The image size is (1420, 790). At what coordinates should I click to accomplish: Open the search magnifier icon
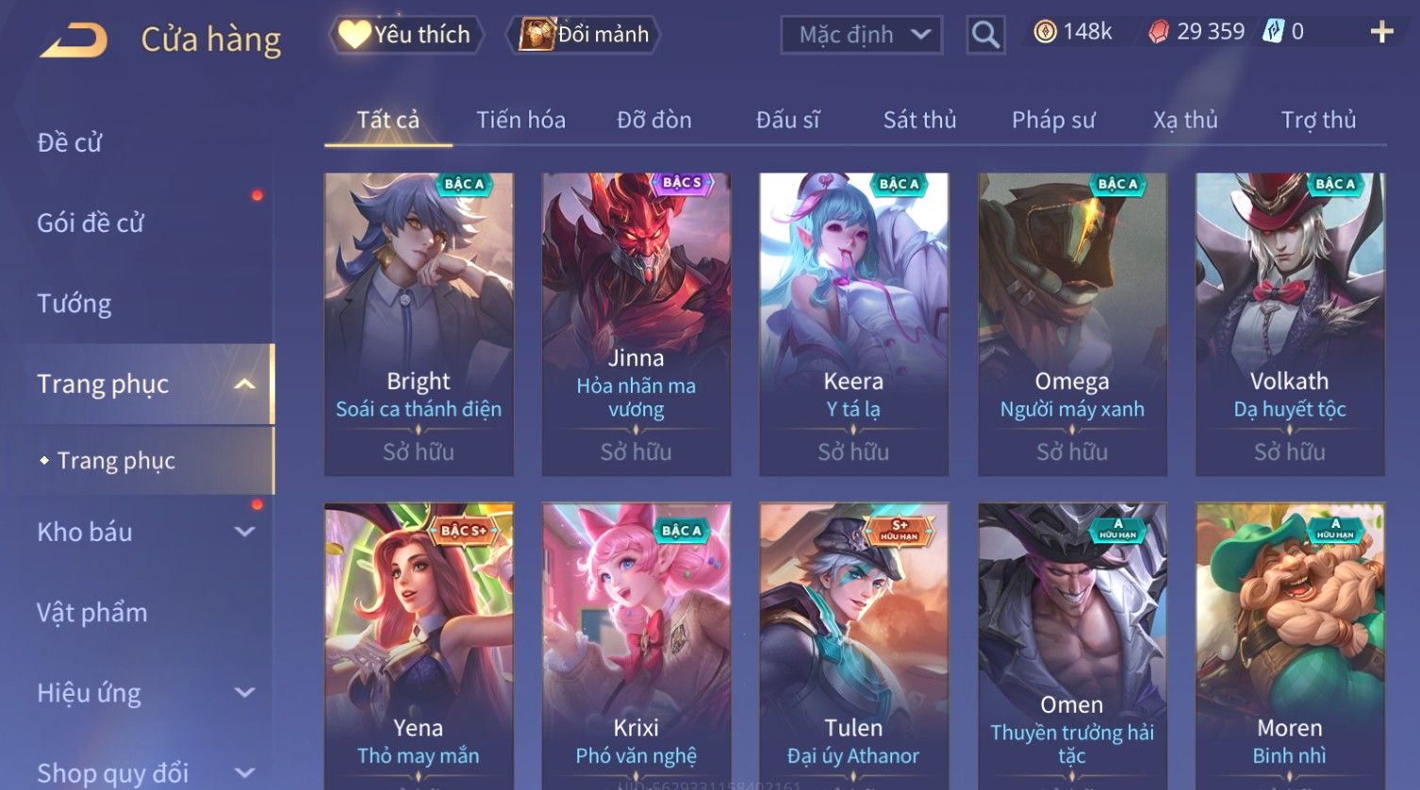[x=985, y=35]
